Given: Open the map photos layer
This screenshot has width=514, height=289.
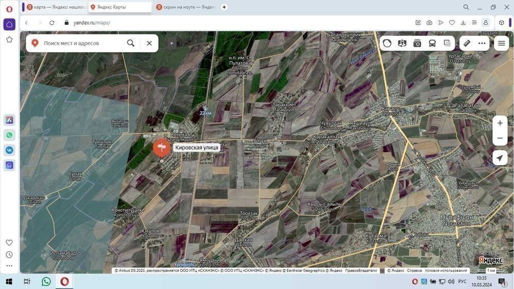Looking at the screenshot, I should [x=417, y=43].
